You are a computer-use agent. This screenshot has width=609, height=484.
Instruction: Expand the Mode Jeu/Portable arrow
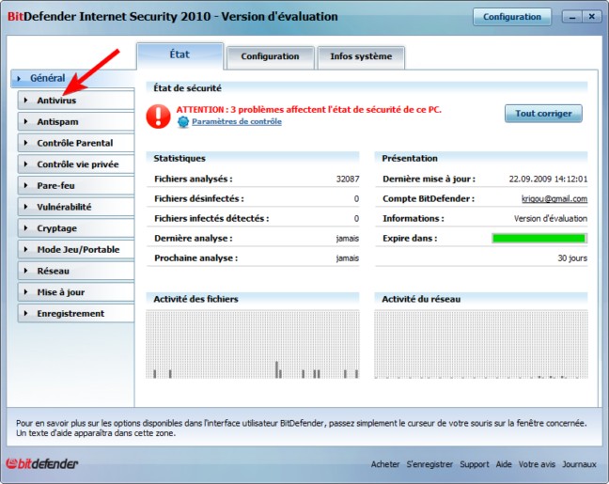click(26, 249)
